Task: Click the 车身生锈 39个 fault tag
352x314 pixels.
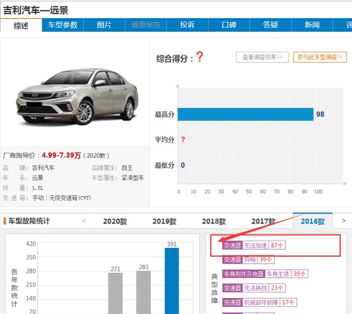Action: [265, 274]
